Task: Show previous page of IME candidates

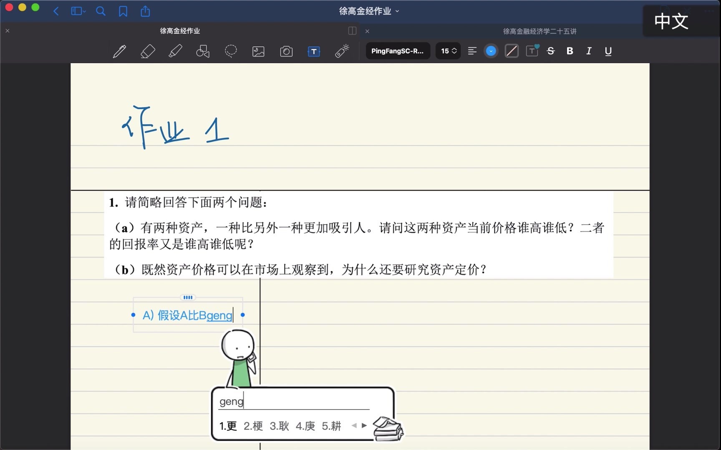Action: click(354, 425)
